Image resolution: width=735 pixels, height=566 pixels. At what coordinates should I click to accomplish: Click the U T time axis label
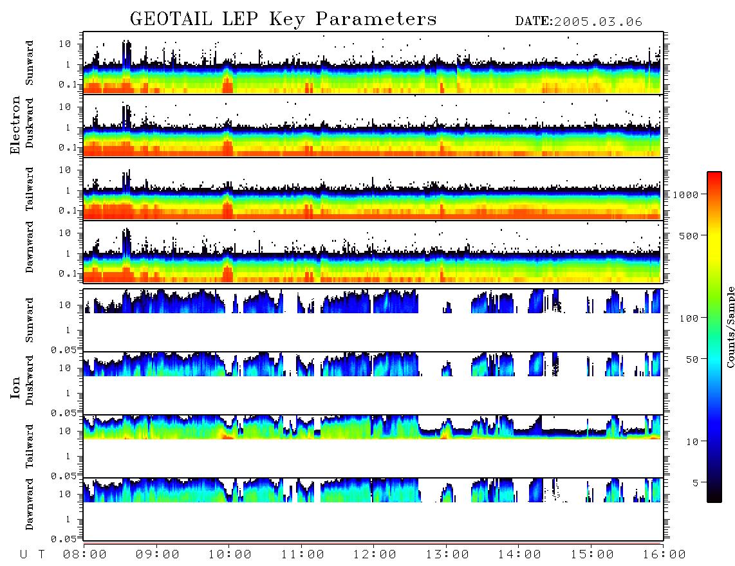click(x=32, y=554)
